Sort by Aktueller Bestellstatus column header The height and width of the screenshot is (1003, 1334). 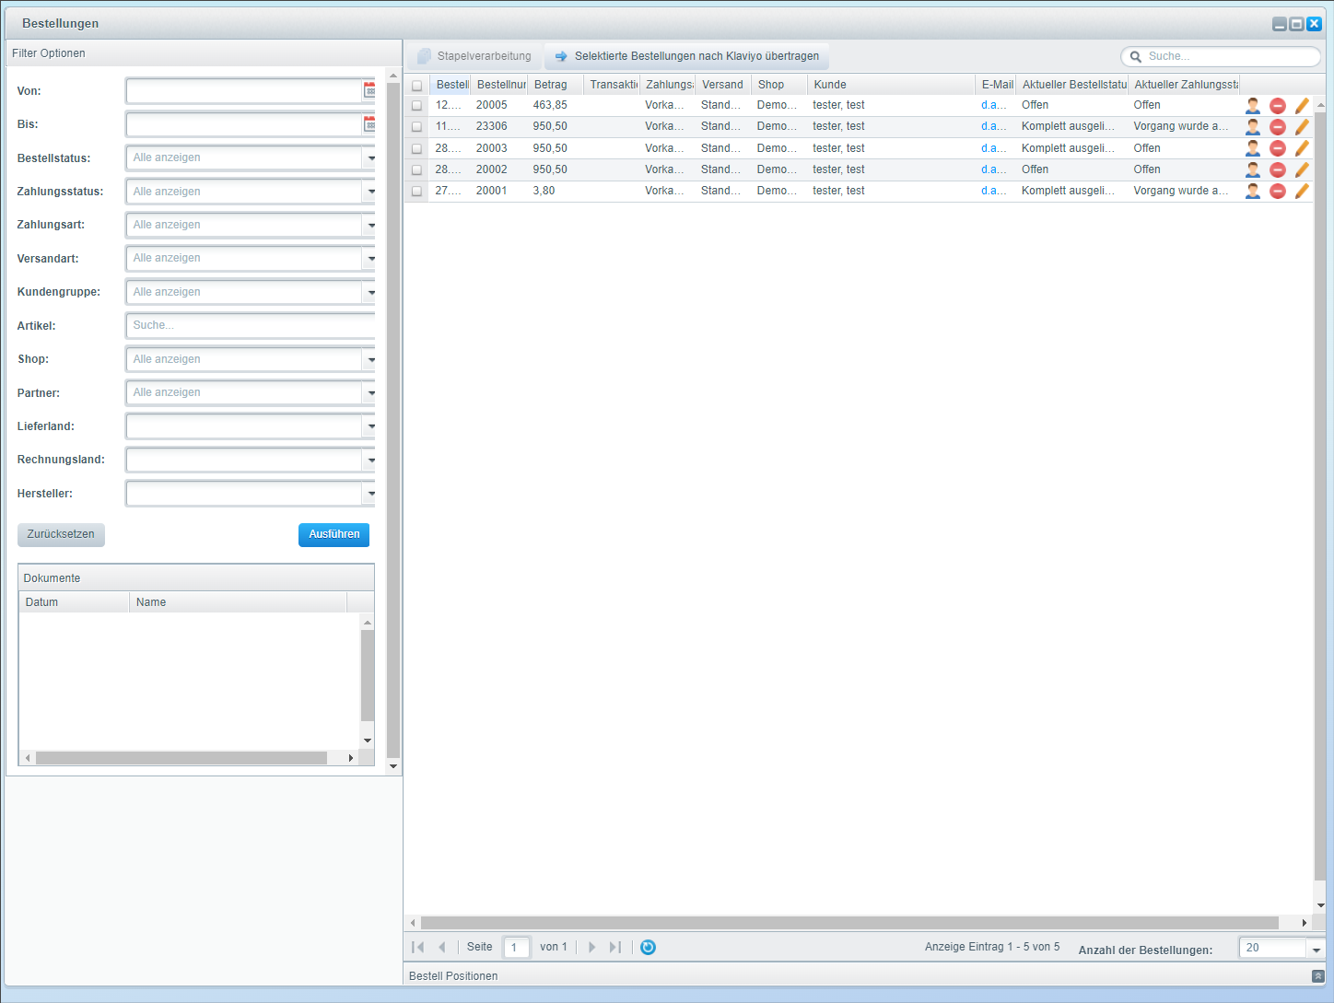coord(1072,85)
